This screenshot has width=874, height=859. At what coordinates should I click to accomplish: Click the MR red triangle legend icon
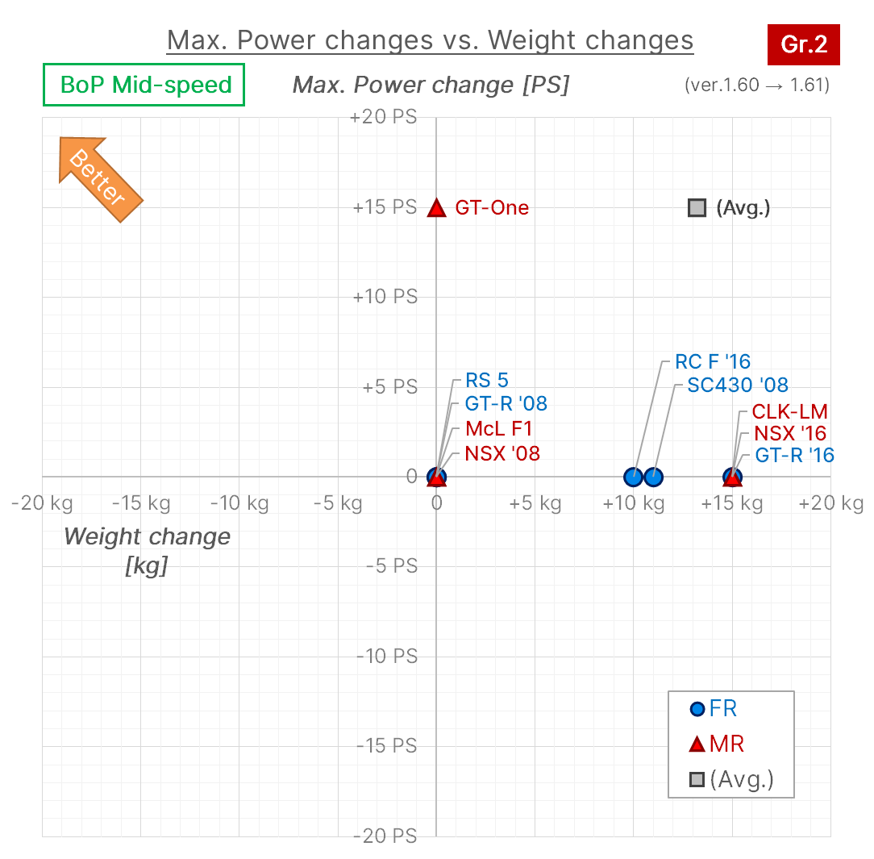697,744
